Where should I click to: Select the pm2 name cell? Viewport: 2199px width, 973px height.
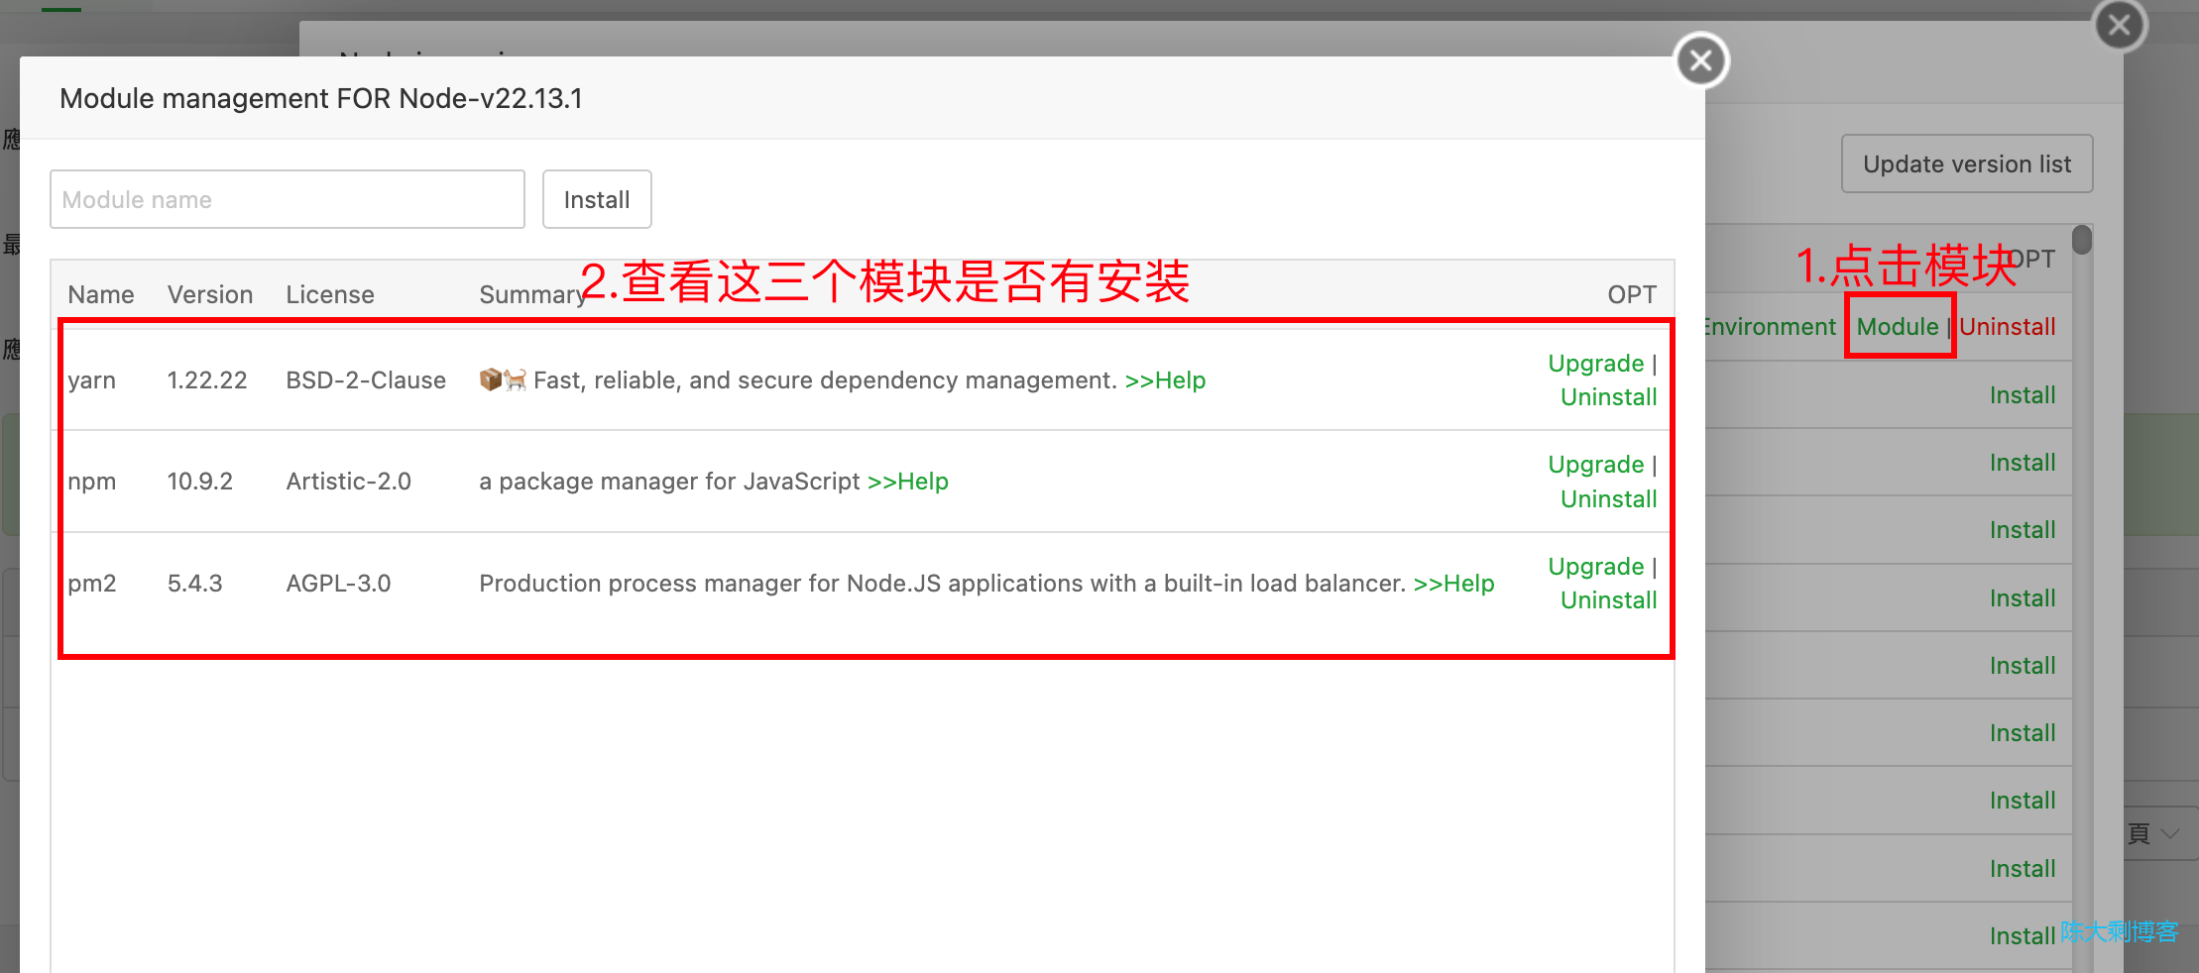(92, 584)
